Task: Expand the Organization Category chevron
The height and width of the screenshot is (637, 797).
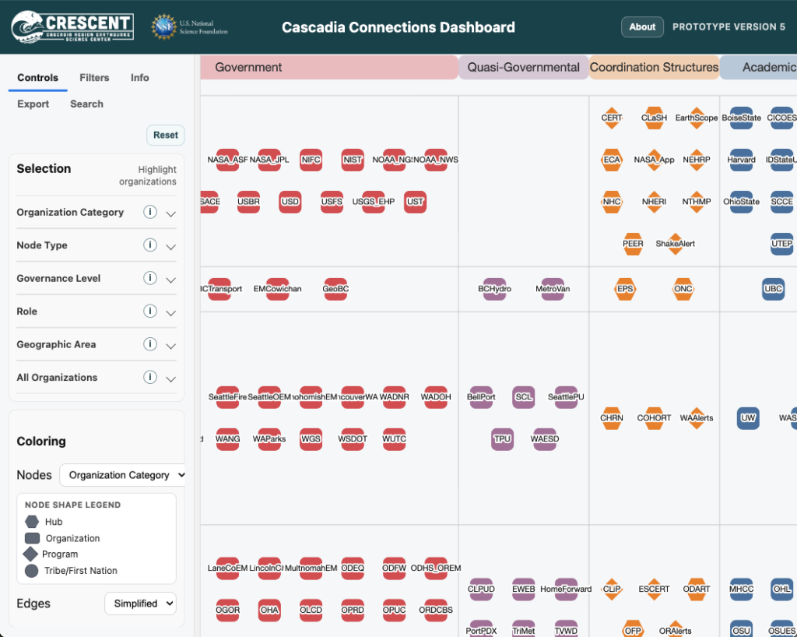Action: pos(170,214)
